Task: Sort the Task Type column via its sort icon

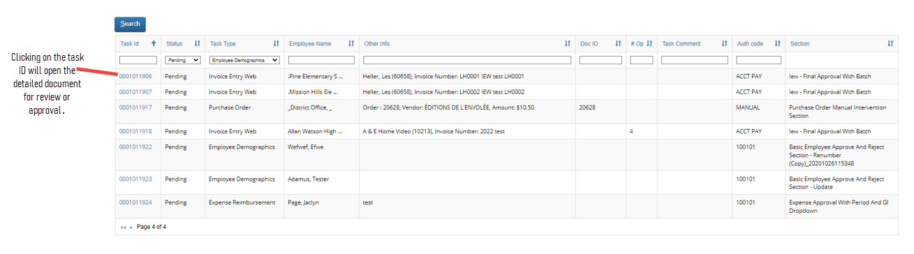Action: coord(276,43)
